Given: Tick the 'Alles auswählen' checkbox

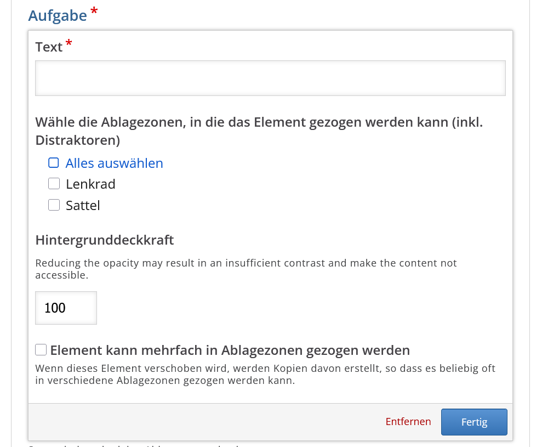Looking at the screenshot, I should point(54,163).
